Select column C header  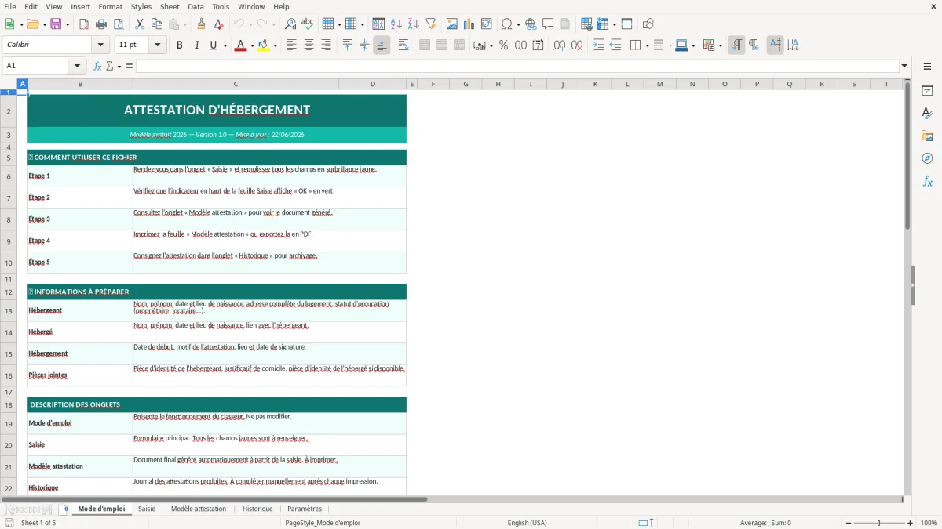pos(235,84)
